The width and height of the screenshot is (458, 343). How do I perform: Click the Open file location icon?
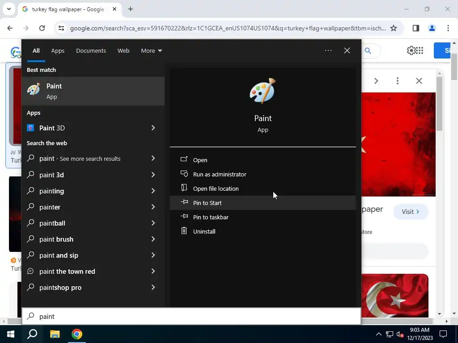click(x=184, y=188)
